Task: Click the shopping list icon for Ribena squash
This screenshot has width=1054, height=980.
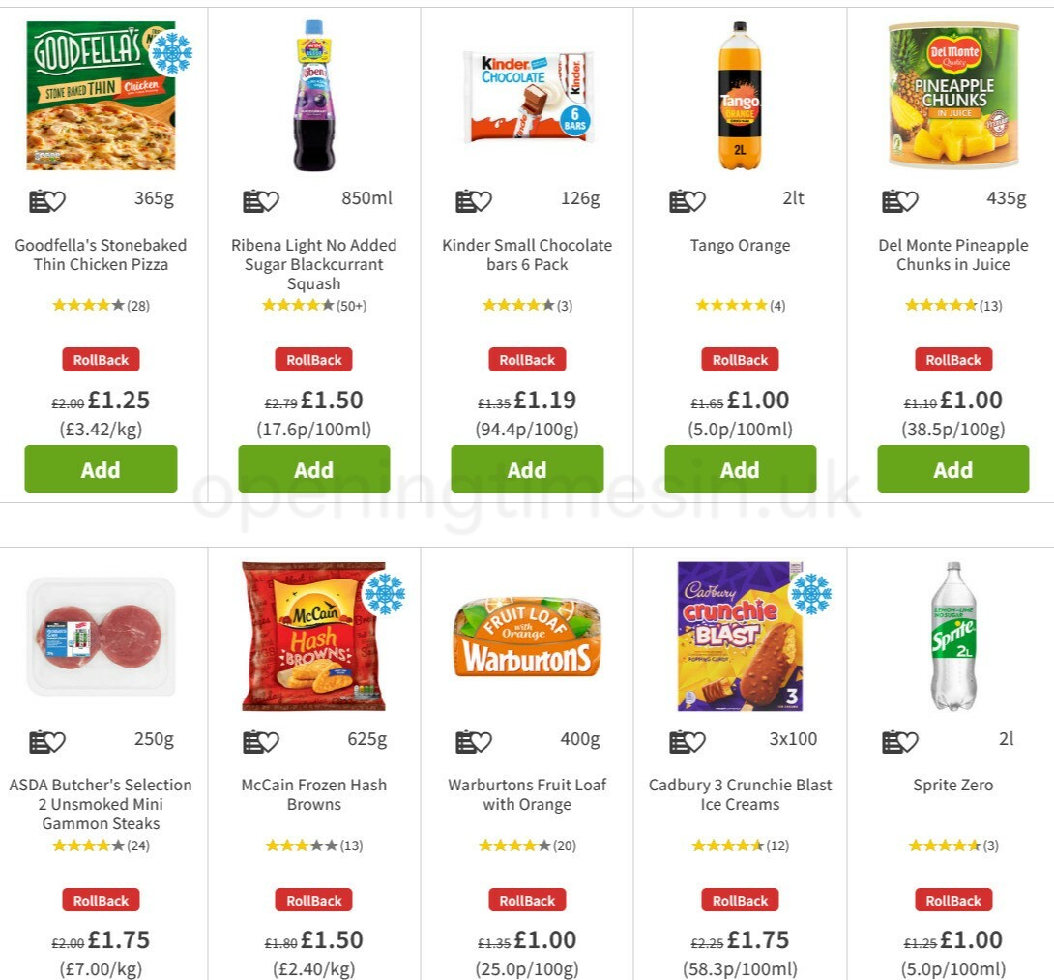Action: [253, 200]
